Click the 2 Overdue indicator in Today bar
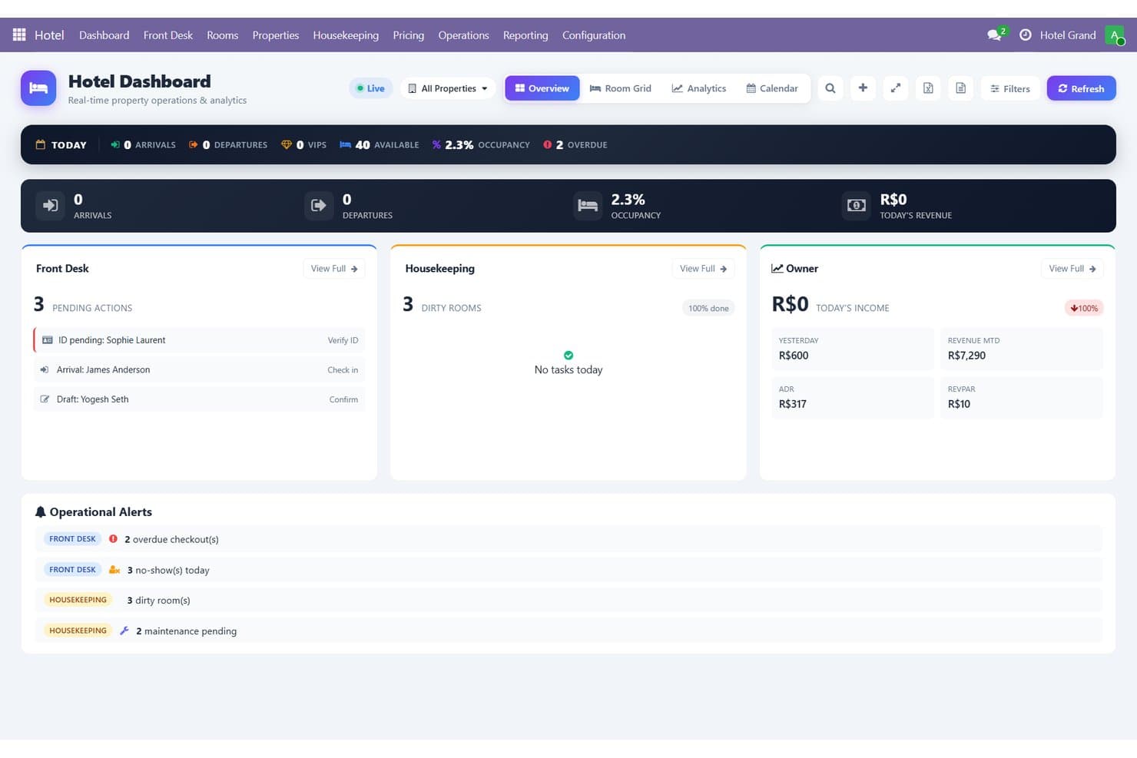Screen dimensions: 1137x758 pos(575,144)
